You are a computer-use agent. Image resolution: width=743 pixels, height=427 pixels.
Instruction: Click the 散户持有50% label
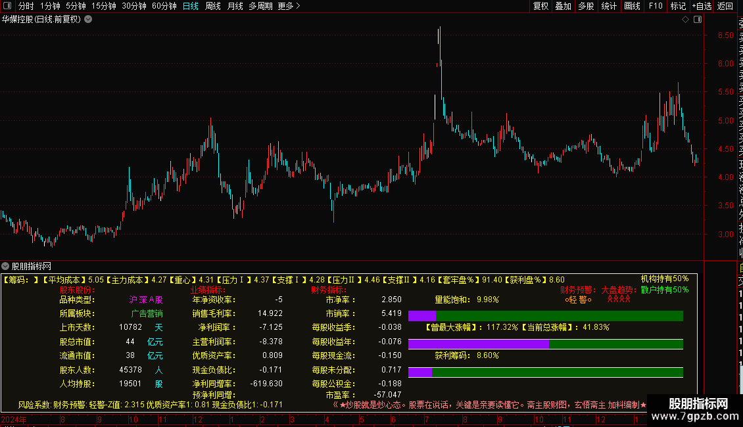click(x=665, y=290)
